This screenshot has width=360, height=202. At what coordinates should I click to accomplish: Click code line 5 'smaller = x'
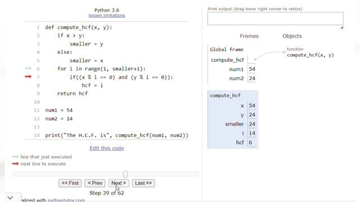tap(86, 61)
